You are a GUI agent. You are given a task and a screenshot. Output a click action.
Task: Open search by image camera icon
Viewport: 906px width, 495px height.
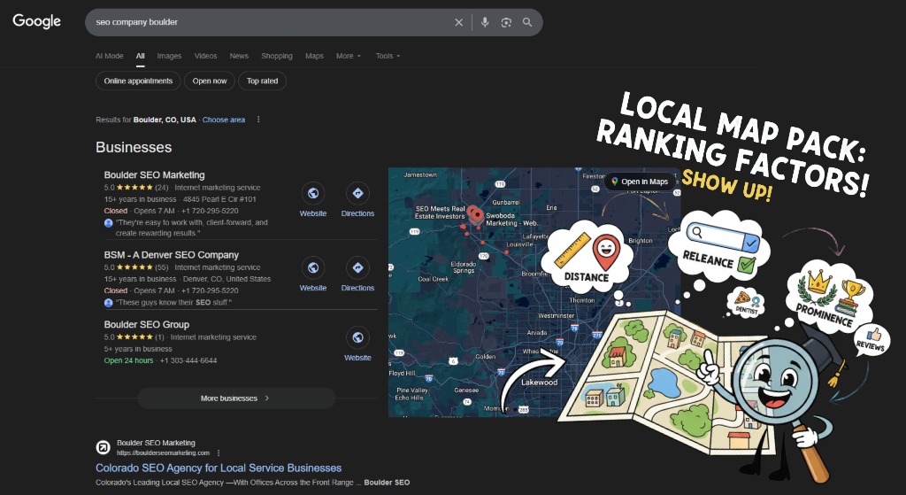pos(506,22)
